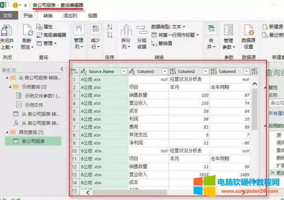Open the quick access toolbar customize arrow

tap(25, 6)
